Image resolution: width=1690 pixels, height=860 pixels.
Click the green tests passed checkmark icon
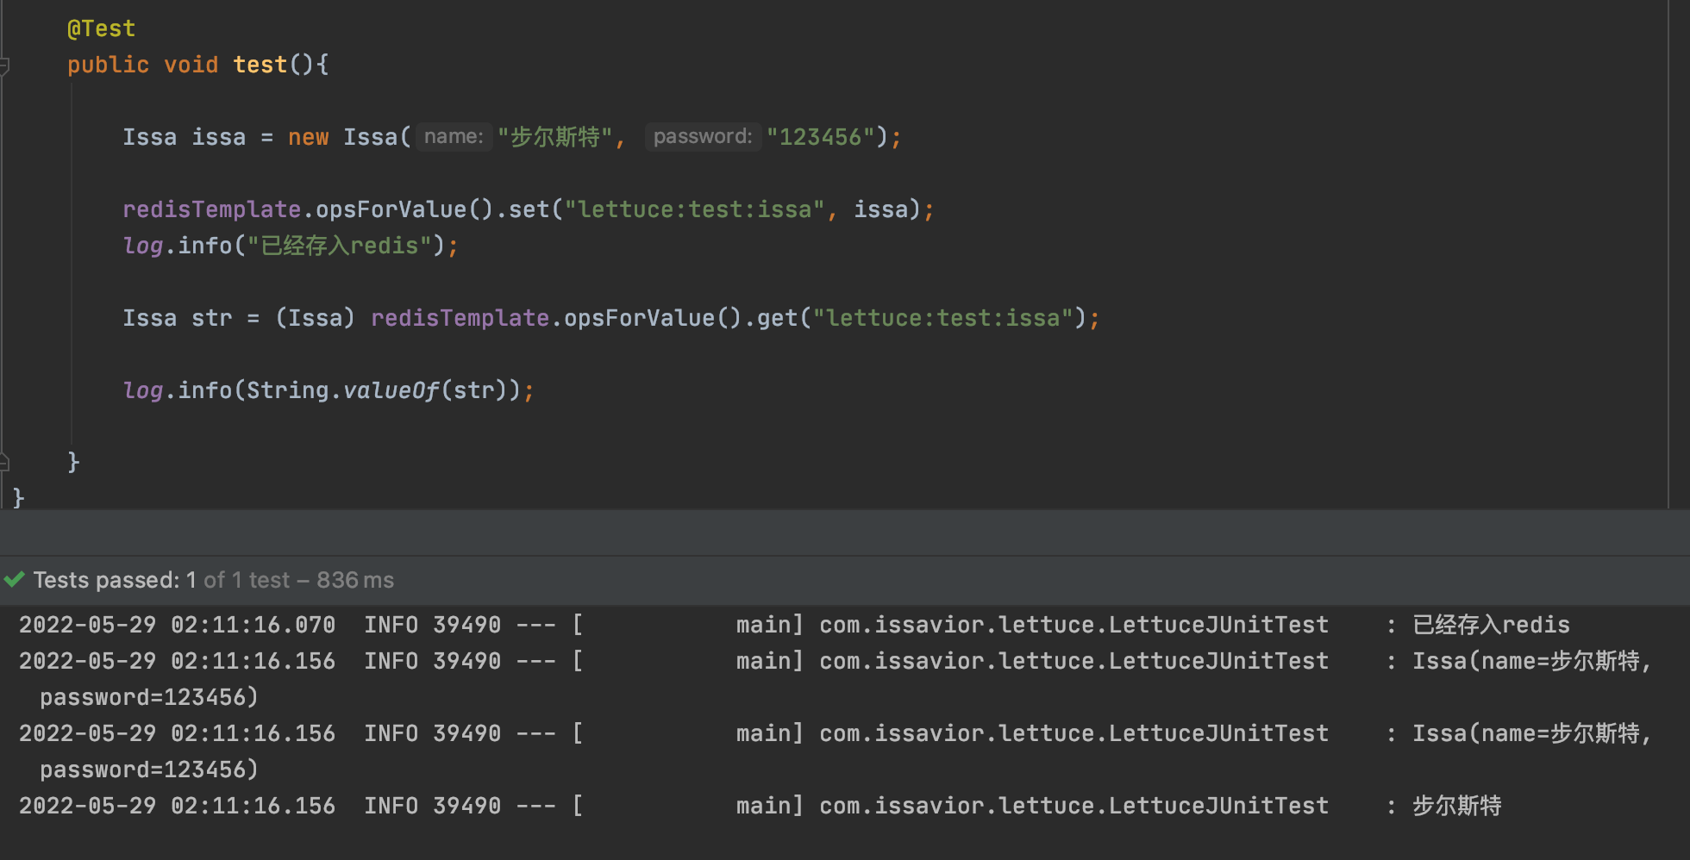pos(14,579)
